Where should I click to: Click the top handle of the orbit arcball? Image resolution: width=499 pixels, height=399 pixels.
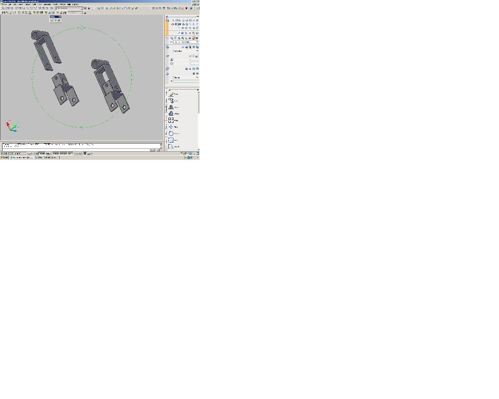(x=81, y=28)
